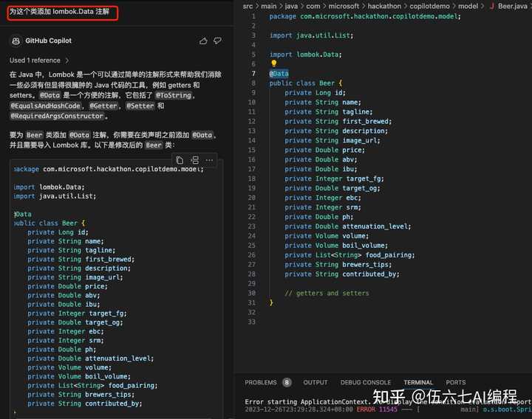Click @EqualsAndHashCode inline code in chat
The height and width of the screenshot is (419, 532).
pyautogui.click(x=46, y=105)
